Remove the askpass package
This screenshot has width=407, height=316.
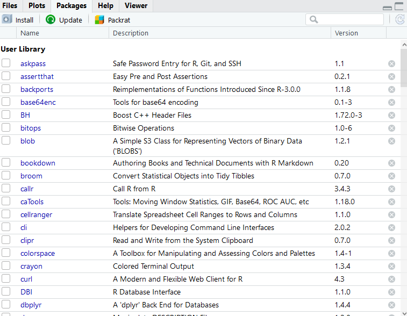click(x=391, y=64)
